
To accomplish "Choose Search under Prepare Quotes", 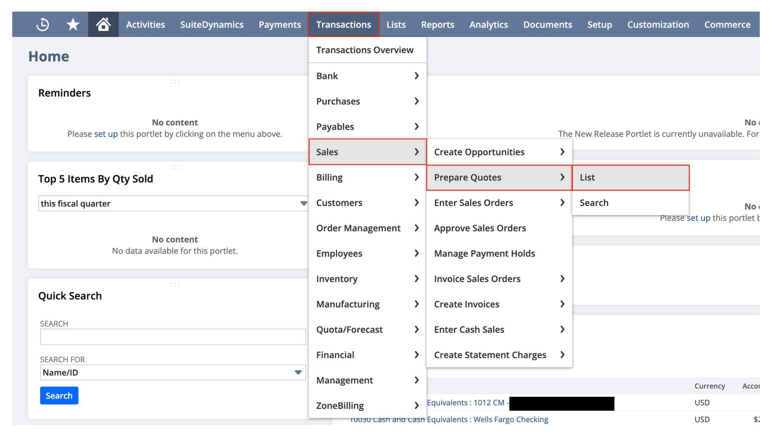I will coord(630,203).
